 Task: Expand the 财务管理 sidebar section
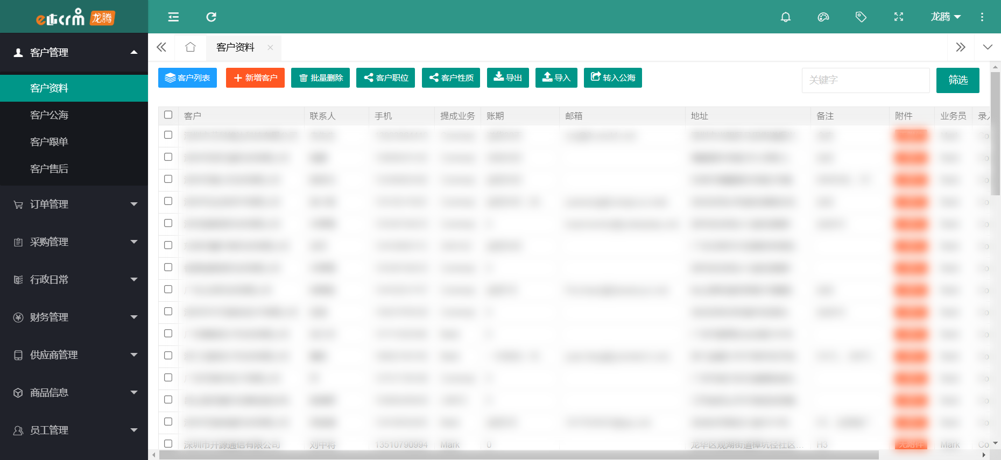click(x=74, y=317)
